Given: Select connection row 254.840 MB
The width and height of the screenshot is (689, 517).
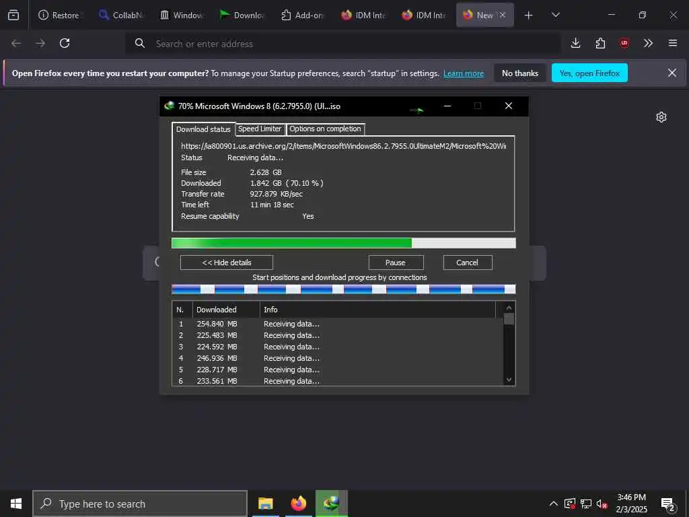Looking at the screenshot, I should tap(338, 324).
